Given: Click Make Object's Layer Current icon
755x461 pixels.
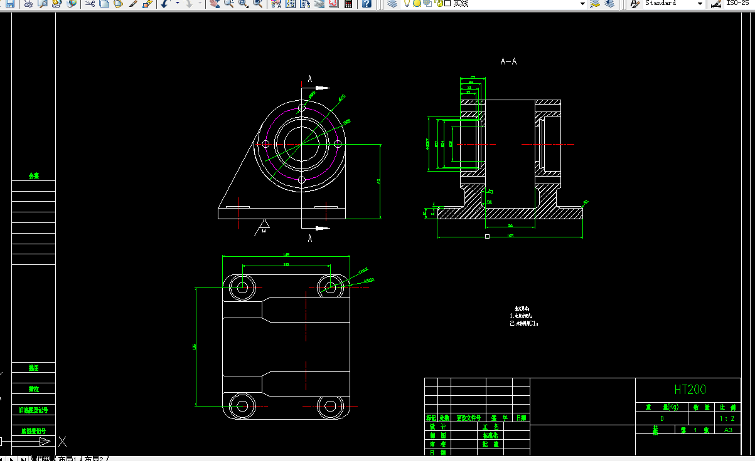Looking at the screenshot, I should pyautogui.click(x=595, y=4).
